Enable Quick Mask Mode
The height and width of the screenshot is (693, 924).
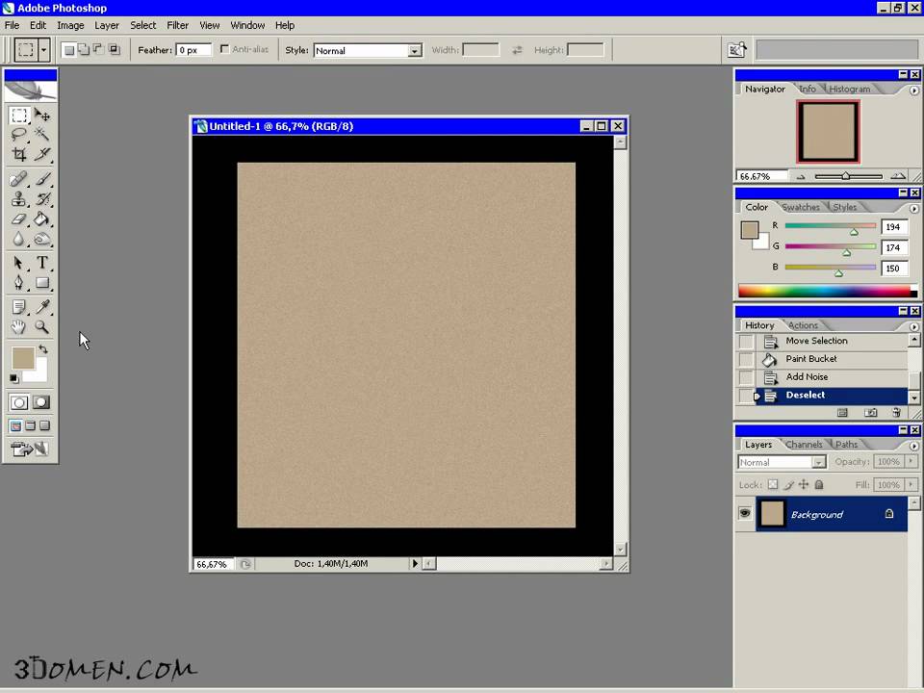[41, 402]
